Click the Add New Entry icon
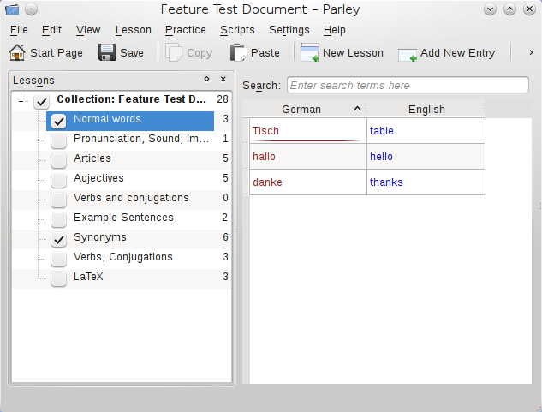The height and width of the screenshot is (412, 542). pos(408,53)
